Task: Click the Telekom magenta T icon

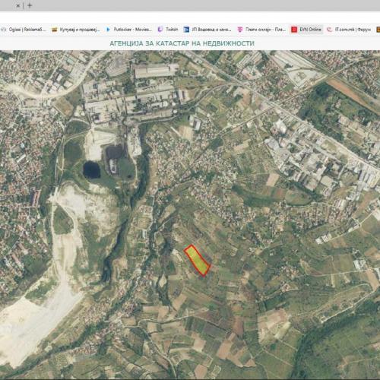Action: point(239,30)
